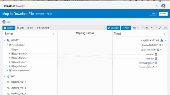Collapse the request-wrapper node
This screenshot has width=170, height=95.
(7, 45)
